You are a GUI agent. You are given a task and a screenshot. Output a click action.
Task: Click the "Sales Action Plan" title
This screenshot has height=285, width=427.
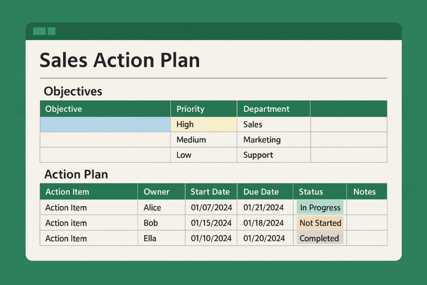120,60
